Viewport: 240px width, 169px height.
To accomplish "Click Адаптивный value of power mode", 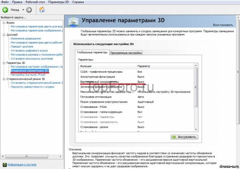I will (x=146, y=102).
